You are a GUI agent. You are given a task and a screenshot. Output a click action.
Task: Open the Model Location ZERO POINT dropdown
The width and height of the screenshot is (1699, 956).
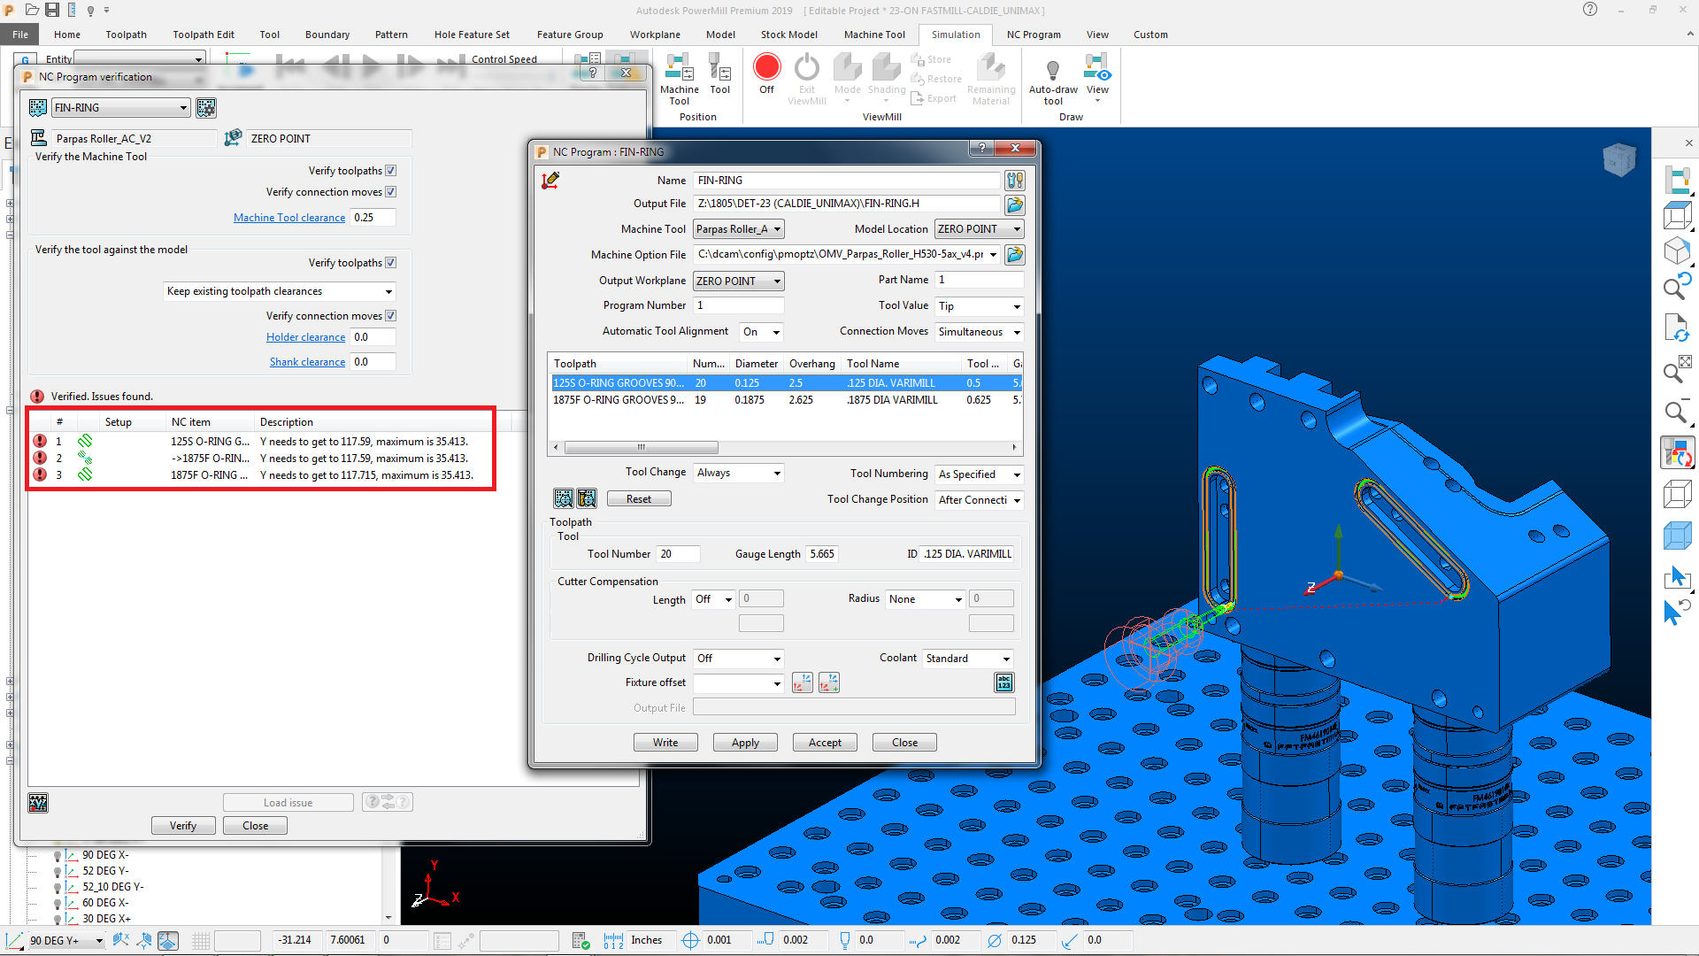pyautogui.click(x=979, y=229)
